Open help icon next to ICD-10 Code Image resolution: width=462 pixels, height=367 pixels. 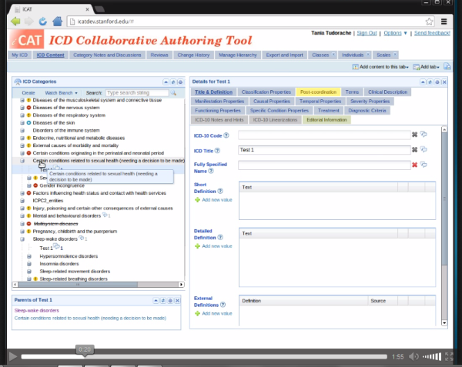[x=226, y=135]
